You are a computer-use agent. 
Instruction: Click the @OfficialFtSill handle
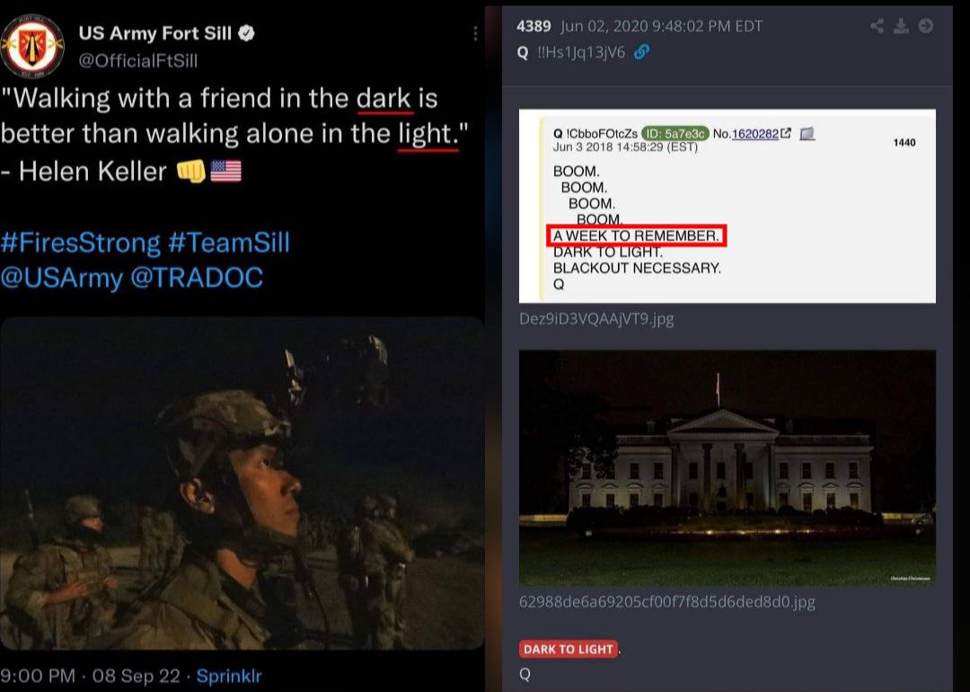click(138, 60)
